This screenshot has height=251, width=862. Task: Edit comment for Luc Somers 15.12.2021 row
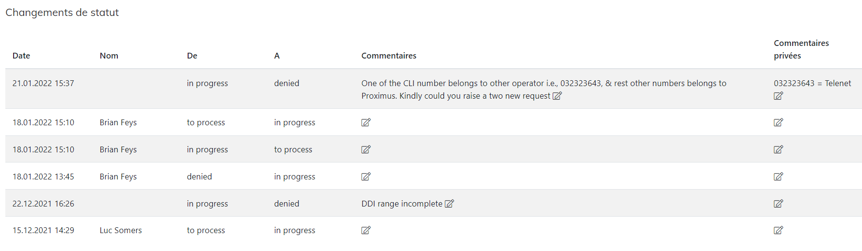pyautogui.click(x=366, y=230)
